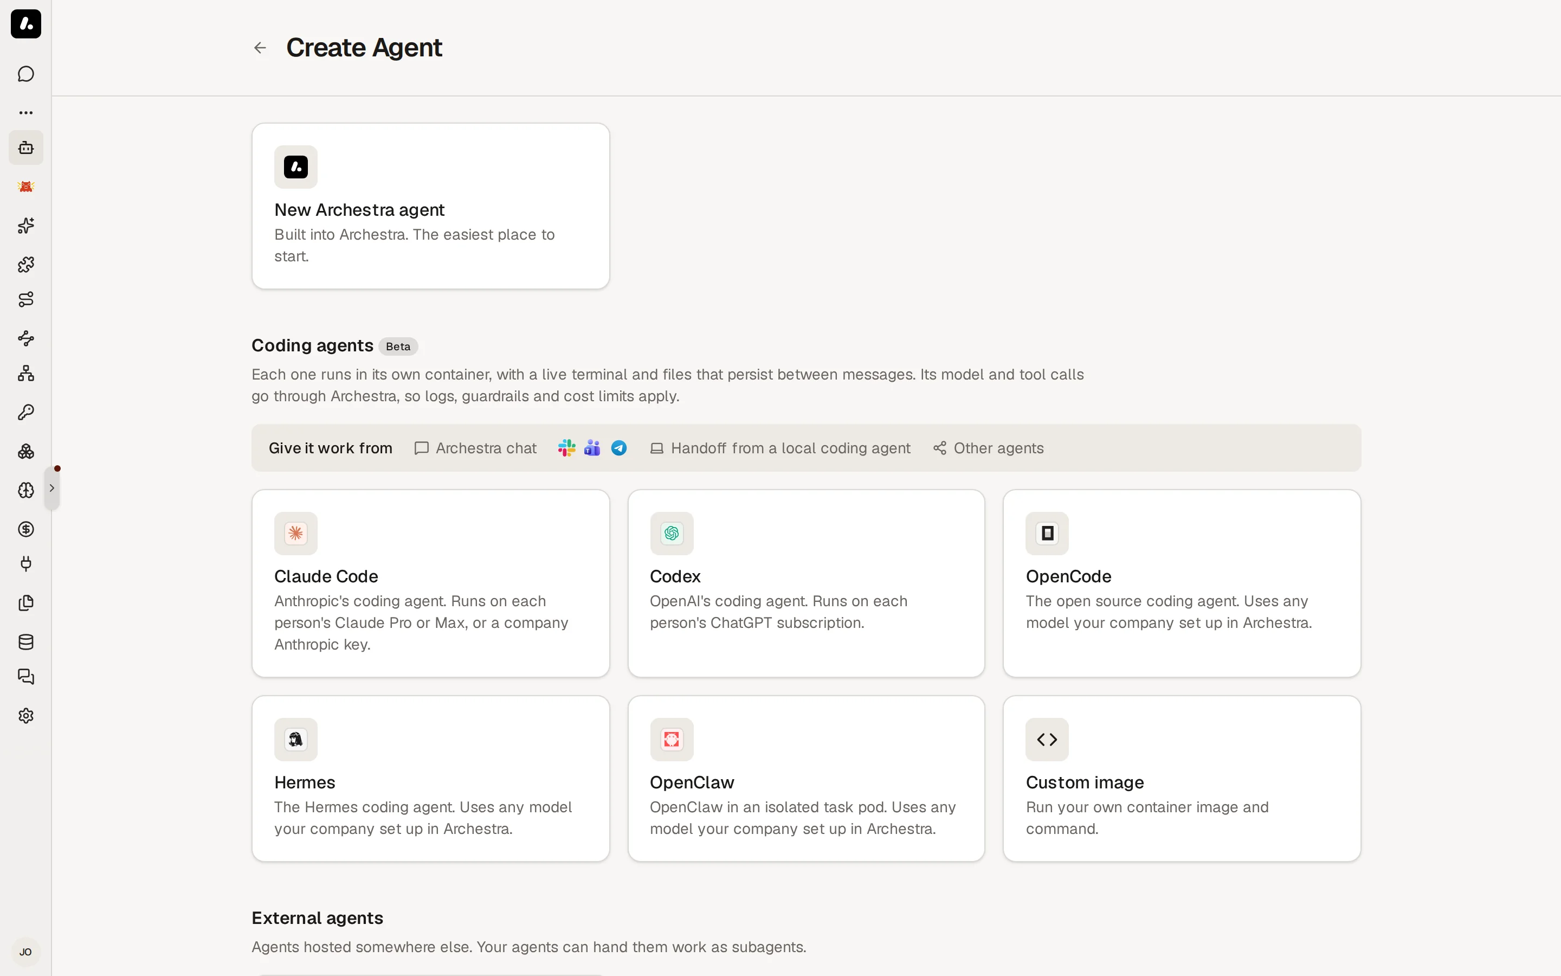Click 'The open source coding agent' description
The height and width of the screenshot is (976, 1561).
click(1169, 612)
